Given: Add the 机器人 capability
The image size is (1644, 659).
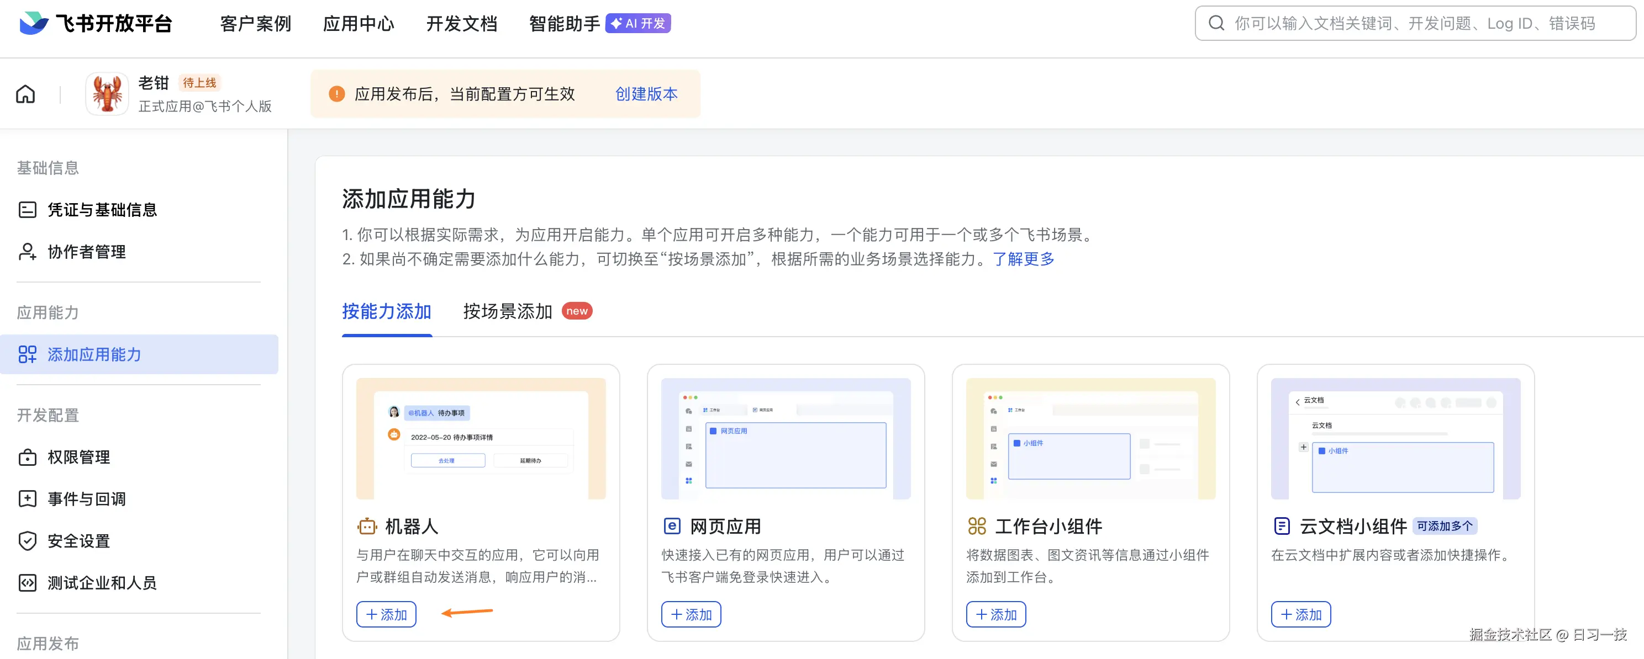Looking at the screenshot, I should (386, 614).
